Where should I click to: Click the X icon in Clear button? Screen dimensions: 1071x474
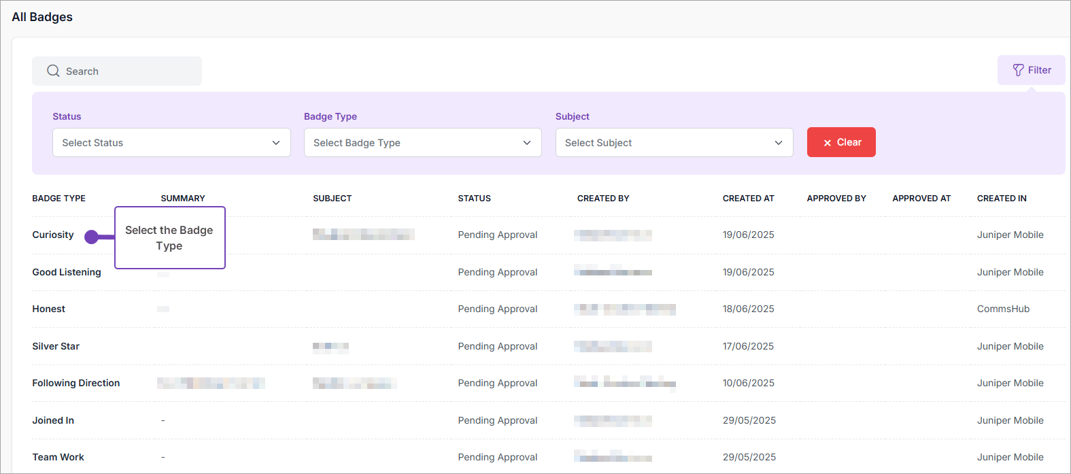click(828, 143)
